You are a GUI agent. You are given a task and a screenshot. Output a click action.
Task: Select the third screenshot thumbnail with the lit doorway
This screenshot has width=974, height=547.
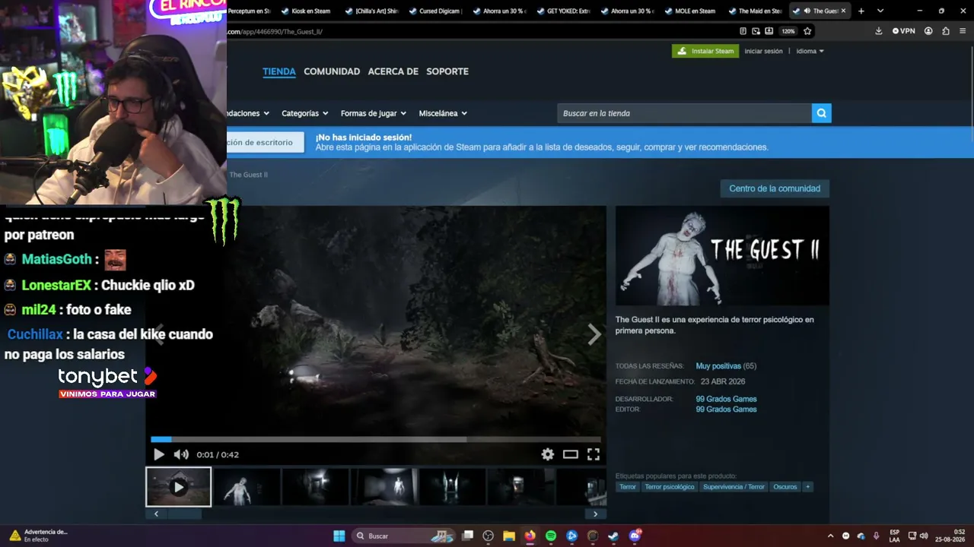[x=315, y=487]
